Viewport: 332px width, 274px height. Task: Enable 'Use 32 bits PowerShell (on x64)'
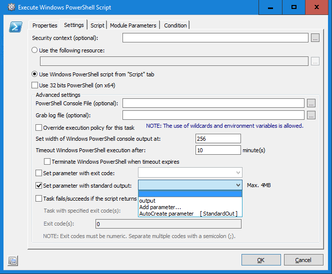tap(34, 85)
